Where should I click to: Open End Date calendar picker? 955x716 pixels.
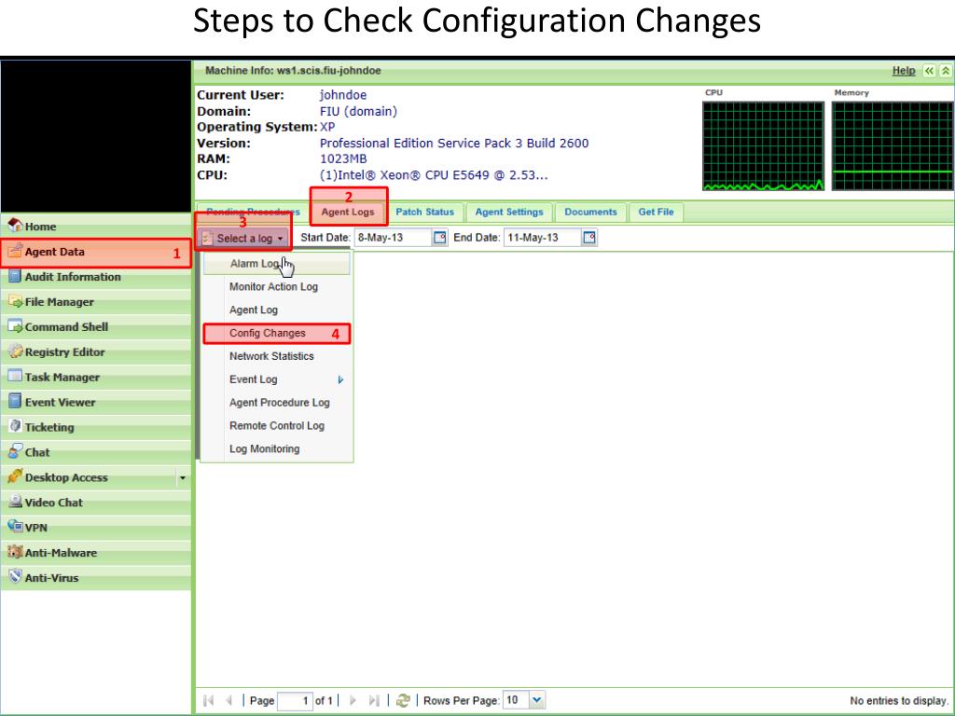coord(589,238)
